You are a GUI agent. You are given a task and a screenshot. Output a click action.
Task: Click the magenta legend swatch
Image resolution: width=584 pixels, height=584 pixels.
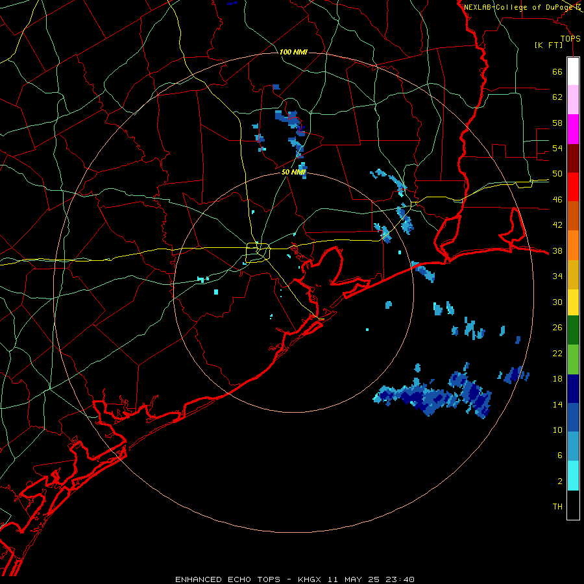point(573,129)
